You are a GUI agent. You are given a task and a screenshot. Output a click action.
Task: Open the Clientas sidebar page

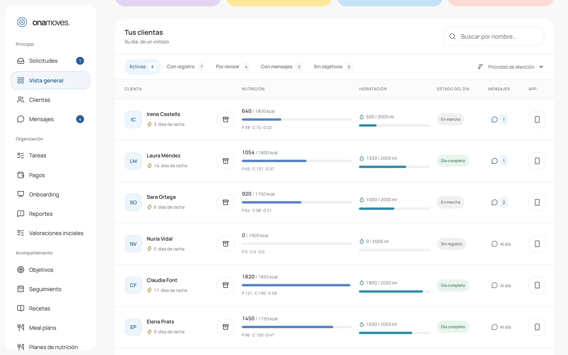pyautogui.click(x=50, y=100)
